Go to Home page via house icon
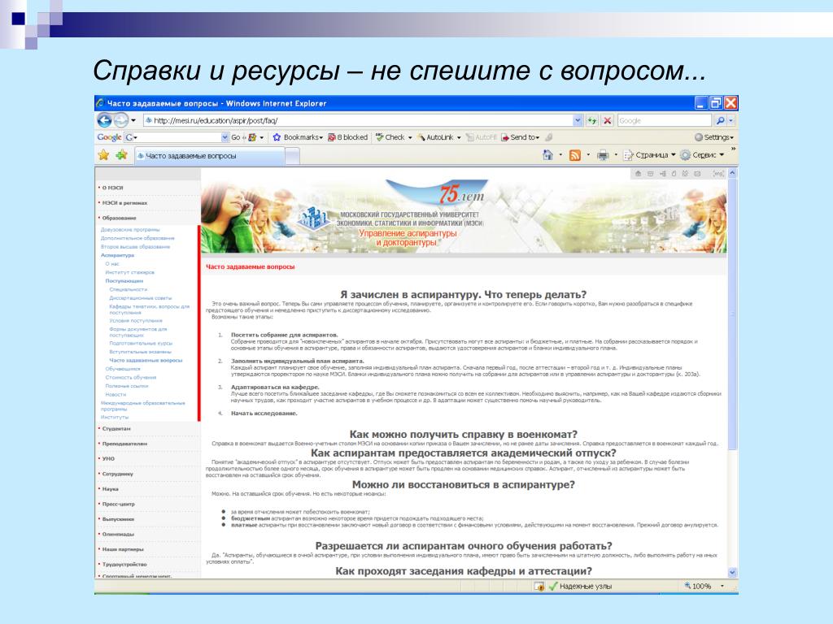 [x=547, y=155]
